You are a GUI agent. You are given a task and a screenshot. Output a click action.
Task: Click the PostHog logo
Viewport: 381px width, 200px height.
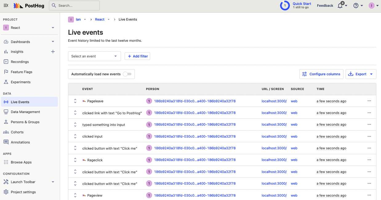click(29, 6)
